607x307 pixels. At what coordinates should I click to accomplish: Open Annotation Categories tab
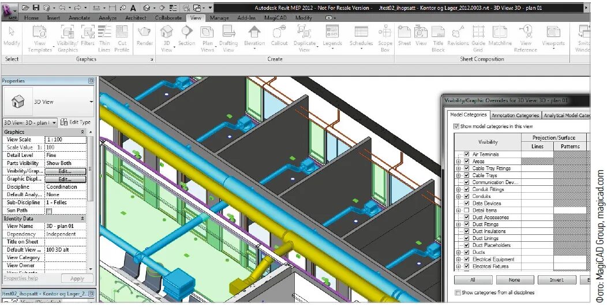(515, 115)
